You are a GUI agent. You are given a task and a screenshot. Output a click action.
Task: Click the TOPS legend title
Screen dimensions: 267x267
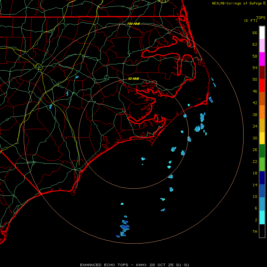tap(261, 18)
